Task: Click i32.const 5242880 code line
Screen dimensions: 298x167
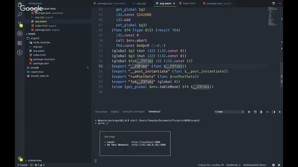Action: click(134, 15)
